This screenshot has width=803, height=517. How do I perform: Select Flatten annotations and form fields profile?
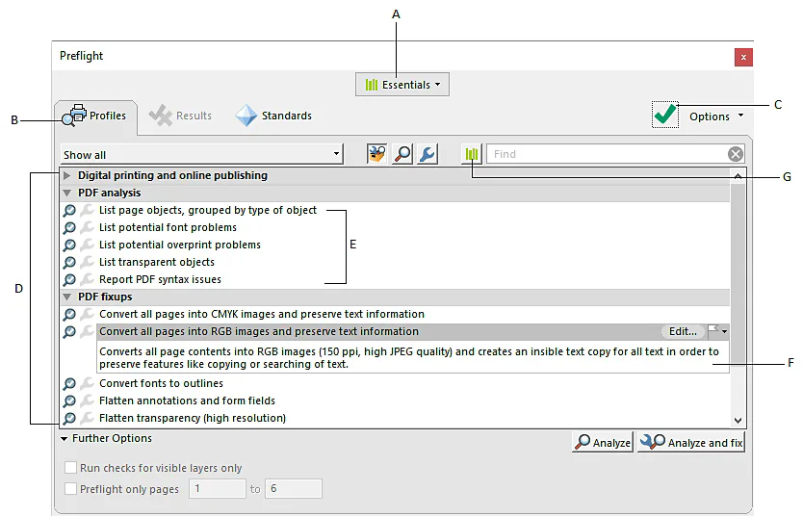click(x=187, y=401)
